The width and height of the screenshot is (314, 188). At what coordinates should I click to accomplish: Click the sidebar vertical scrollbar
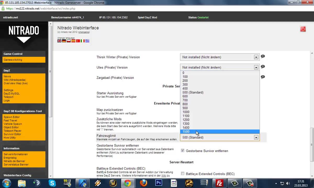click(50, 71)
